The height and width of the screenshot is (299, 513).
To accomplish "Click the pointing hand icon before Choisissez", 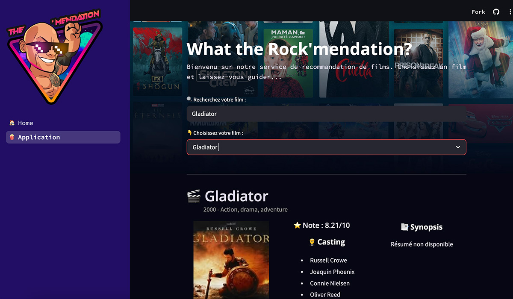I will [189, 133].
